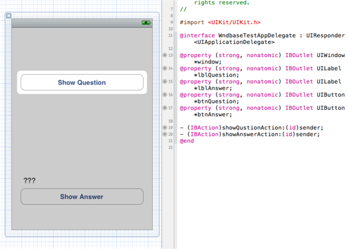Click the UIResponder superclass text

[325, 35]
